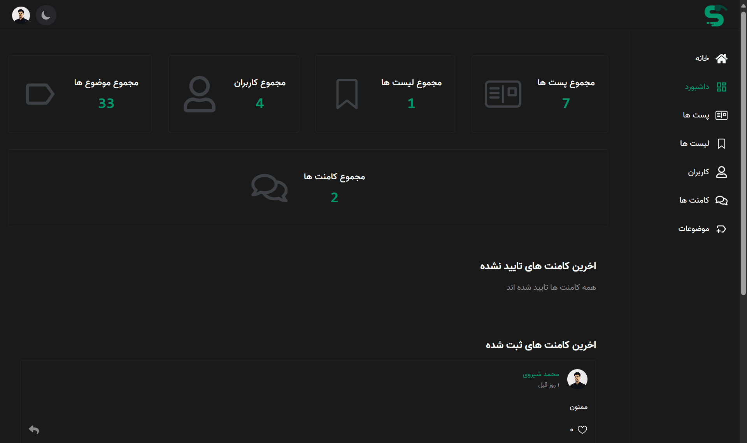Viewport: 747px width, 443px height.
Task: Click the page vertical scrollbar
Action: [743, 154]
